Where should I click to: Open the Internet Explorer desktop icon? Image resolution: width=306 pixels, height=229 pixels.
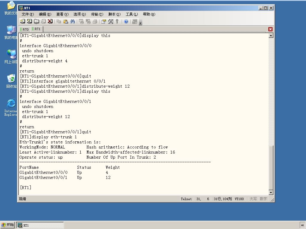coord(11,107)
